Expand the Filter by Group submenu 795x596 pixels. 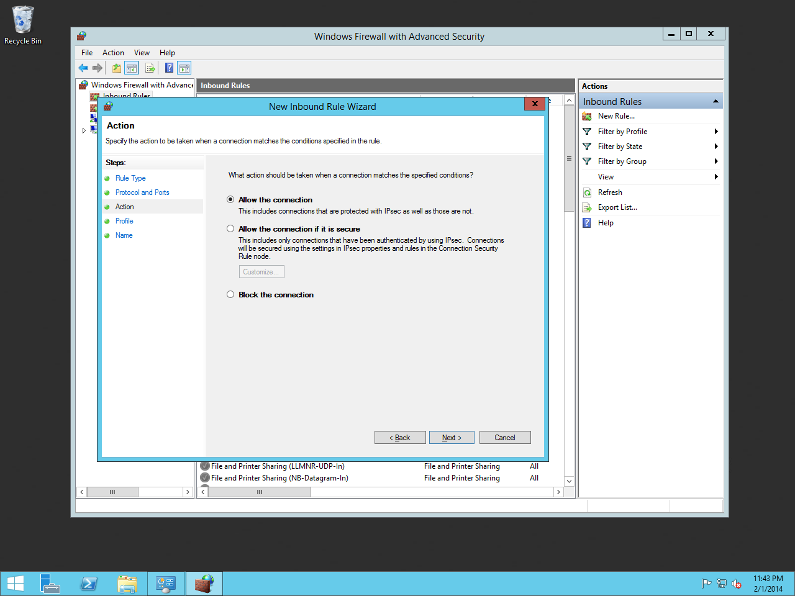point(716,161)
